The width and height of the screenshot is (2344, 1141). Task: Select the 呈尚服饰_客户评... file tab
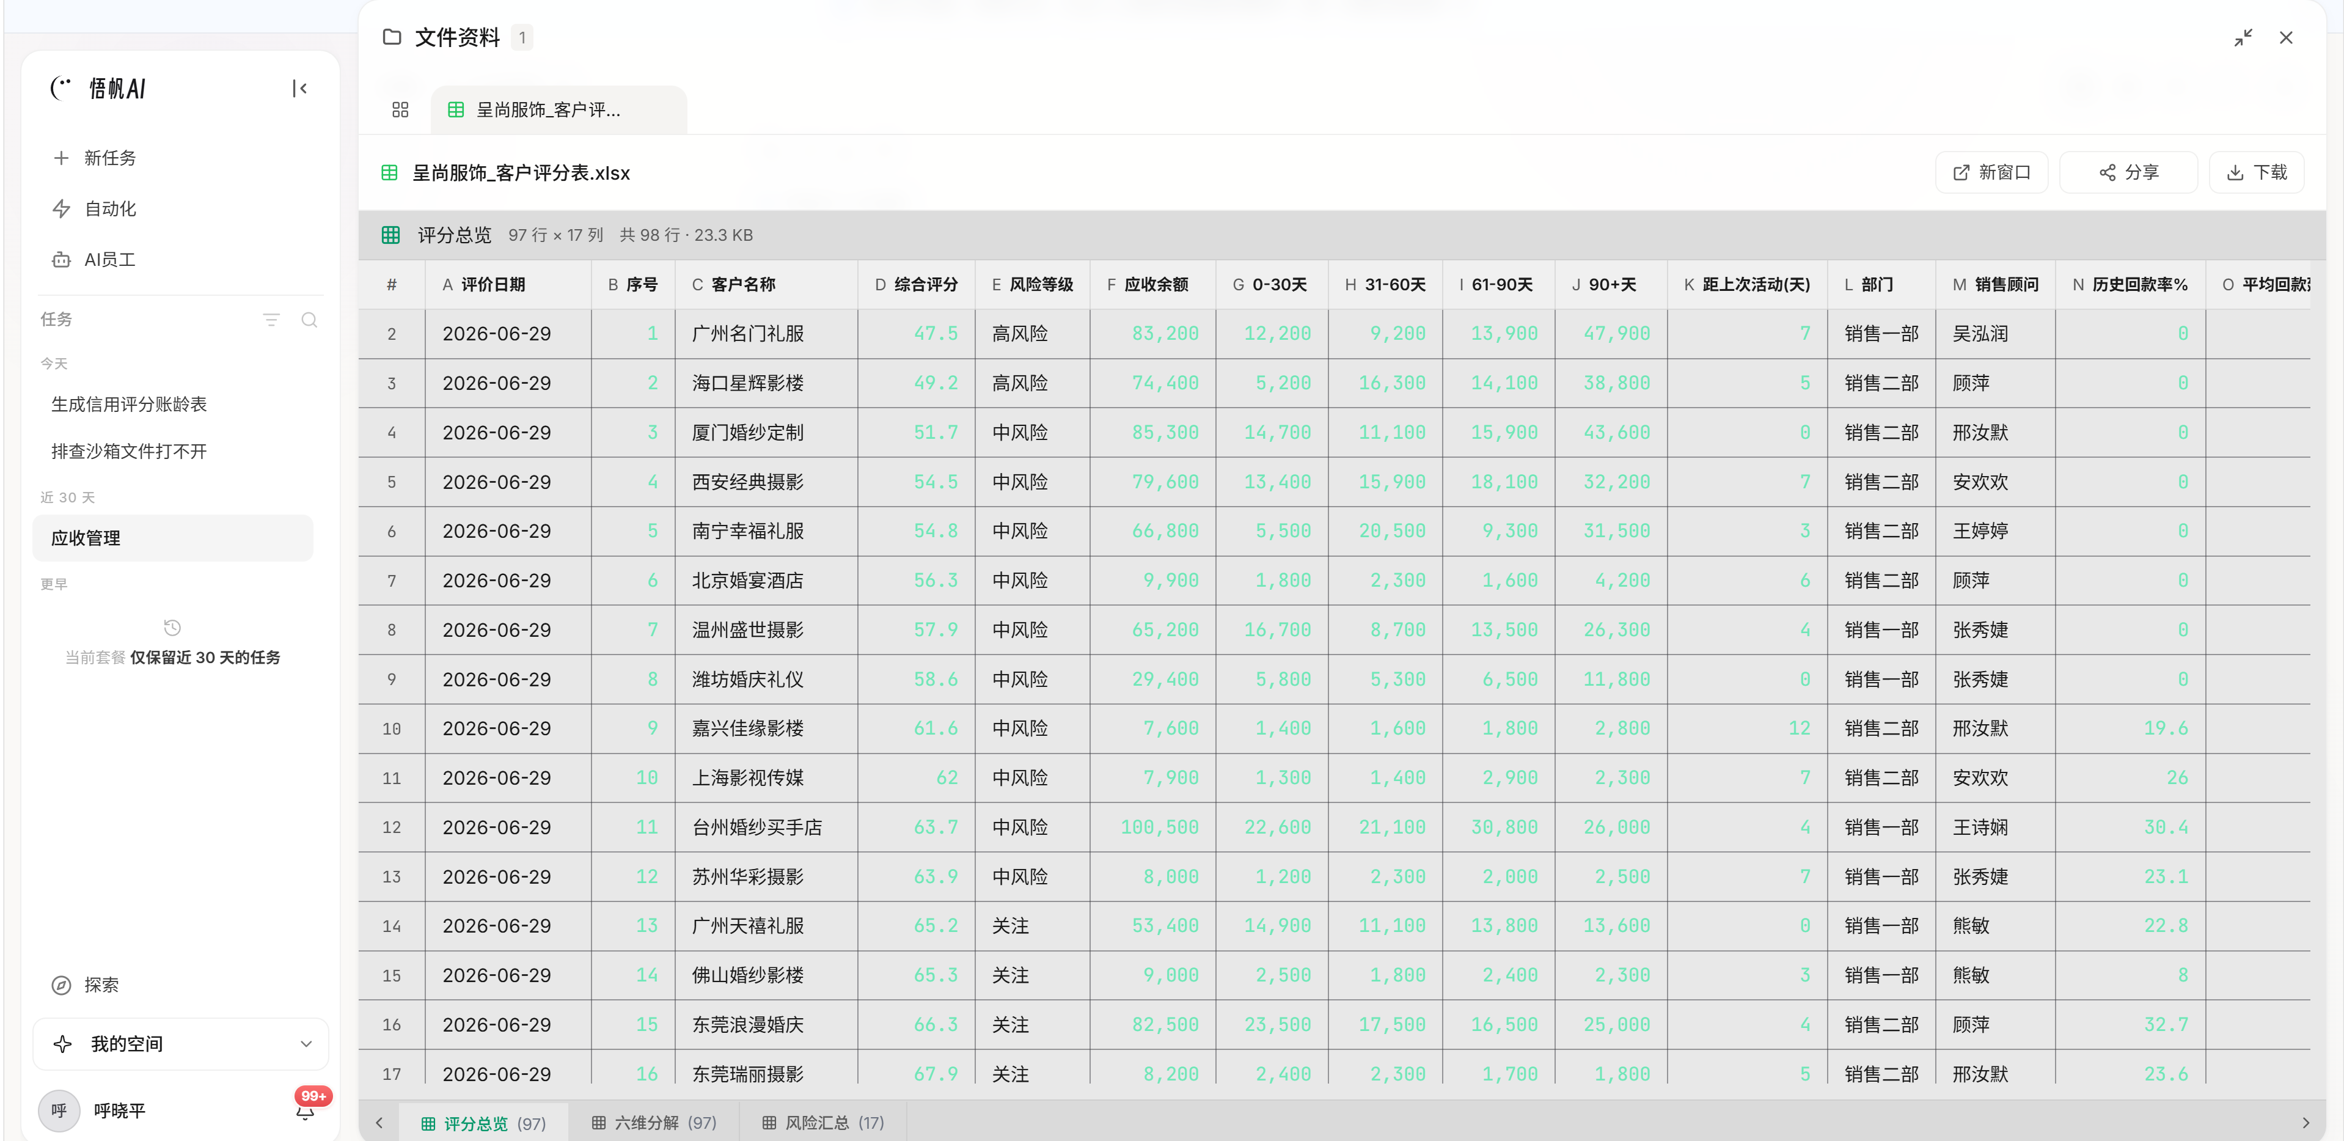(x=559, y=109)
